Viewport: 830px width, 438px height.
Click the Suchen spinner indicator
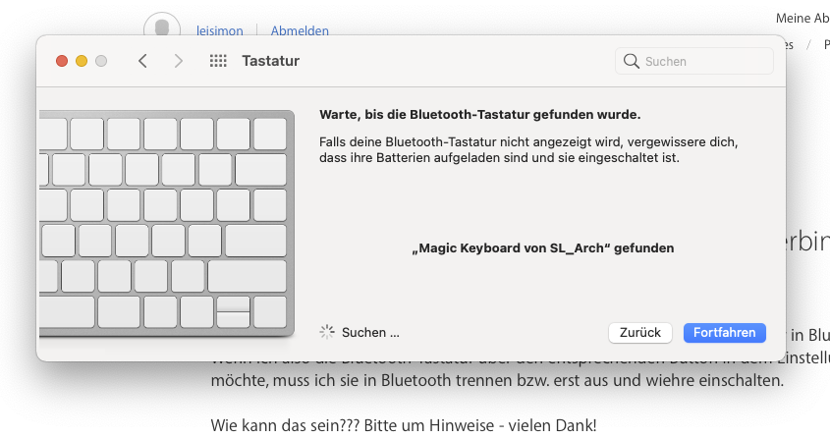tap(327, 332)
